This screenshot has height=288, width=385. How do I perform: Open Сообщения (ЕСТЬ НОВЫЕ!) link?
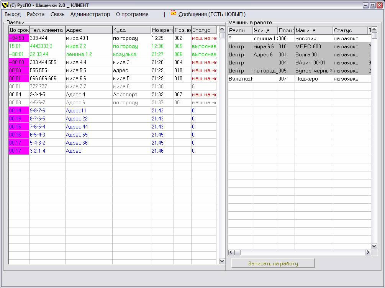(212, 14)
